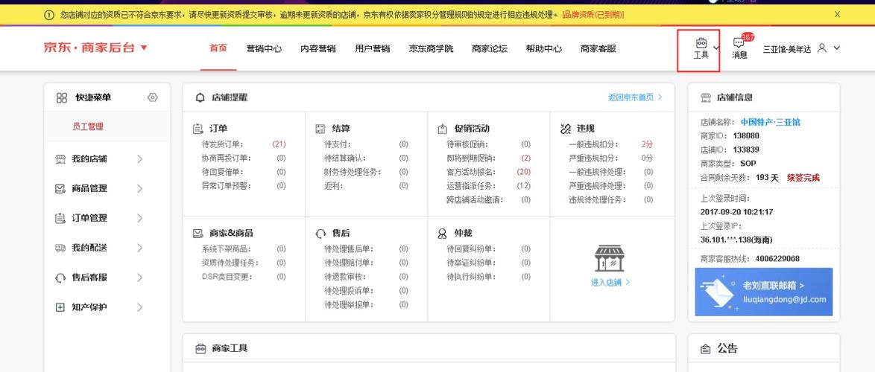This screenshot has height=372, width=875.
Task: Expand 商品管理 submenu arrow
Action: point(139,189)
